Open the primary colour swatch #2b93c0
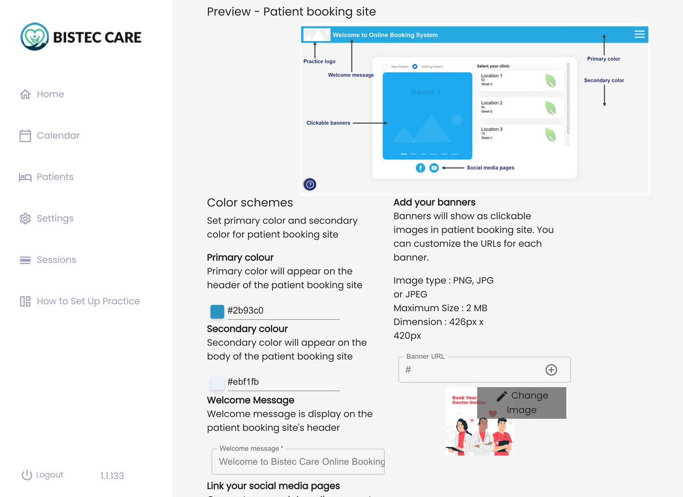 click(217, 311)
